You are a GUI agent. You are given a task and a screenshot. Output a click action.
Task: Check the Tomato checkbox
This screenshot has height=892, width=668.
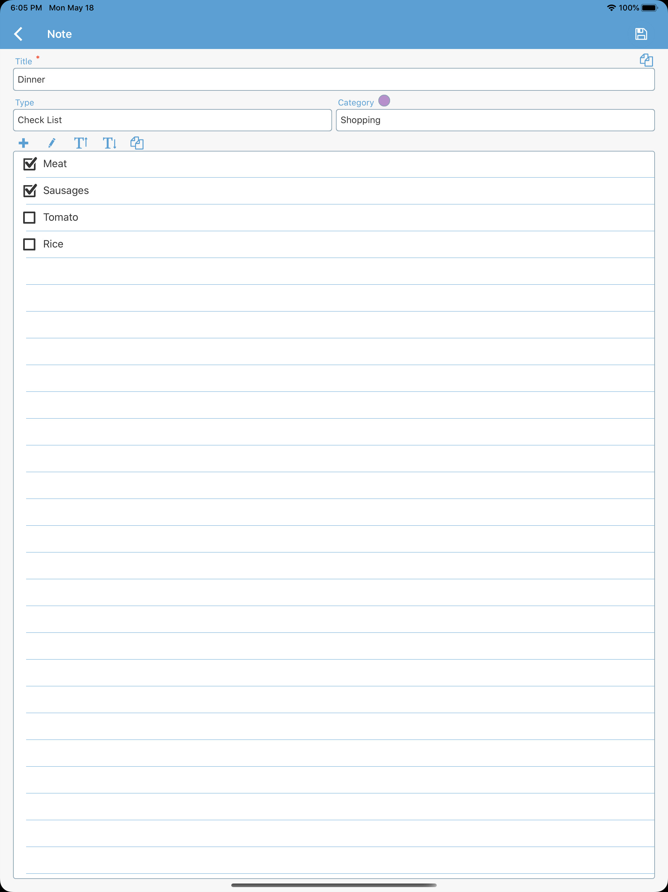29,217
